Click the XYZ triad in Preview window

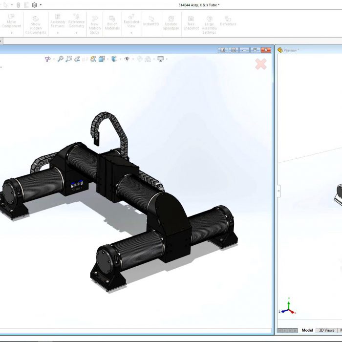tap(288, 306)
